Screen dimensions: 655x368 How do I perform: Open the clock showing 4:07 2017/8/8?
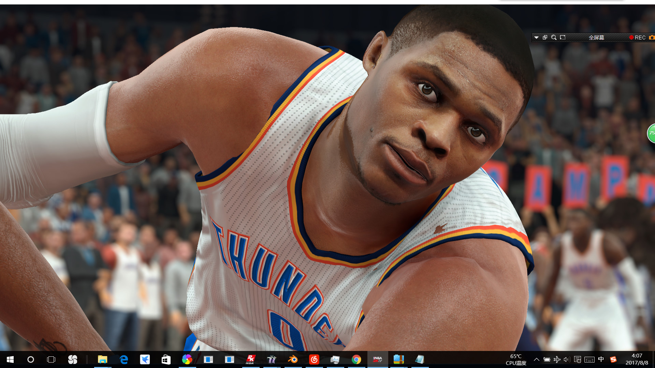click(x=637, y=359)
